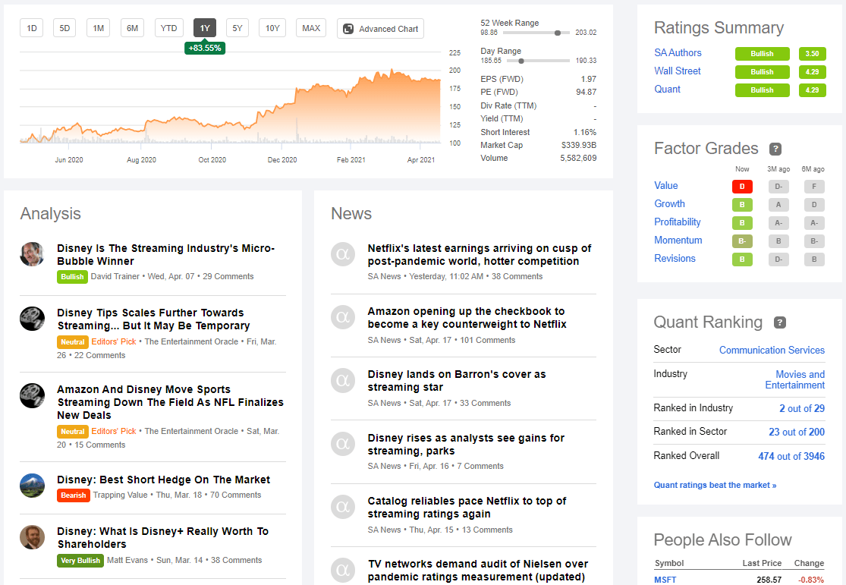Image resolution: width=846 pixels, height=585 pixels.
Task: Open the Revisions factor grade link
Action: tap(675, 259)
